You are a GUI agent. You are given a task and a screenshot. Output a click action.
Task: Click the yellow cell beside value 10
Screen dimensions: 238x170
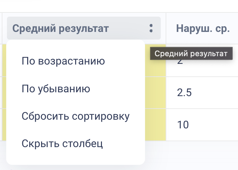click(x=156, y=125)
